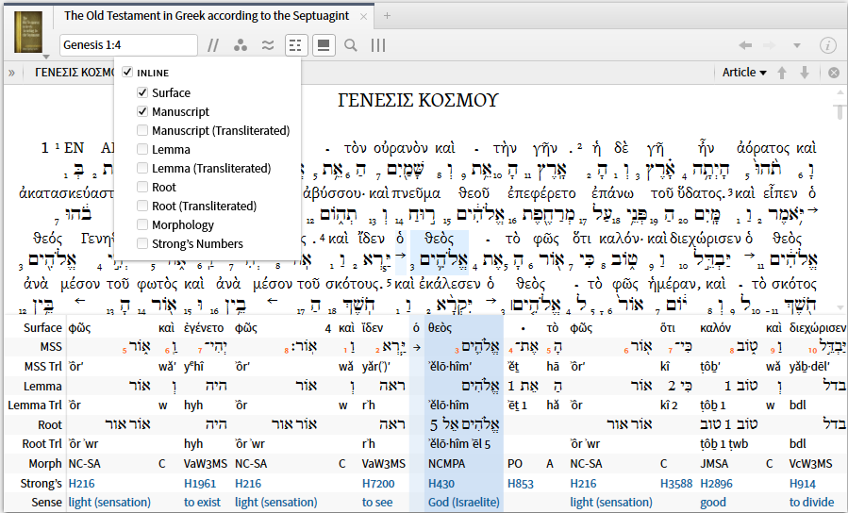Close the Septuagint resource tab
The image size is (848, 513).
click(364, 16)
